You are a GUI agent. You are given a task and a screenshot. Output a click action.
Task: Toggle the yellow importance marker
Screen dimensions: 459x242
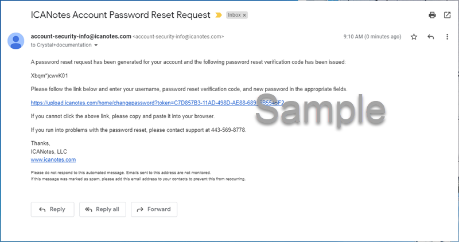click(218, 15)
